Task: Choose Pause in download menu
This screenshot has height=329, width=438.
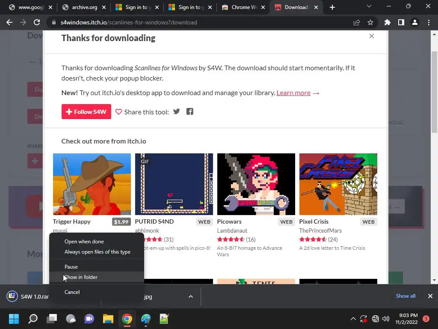Action: click(x=97, y=266)
